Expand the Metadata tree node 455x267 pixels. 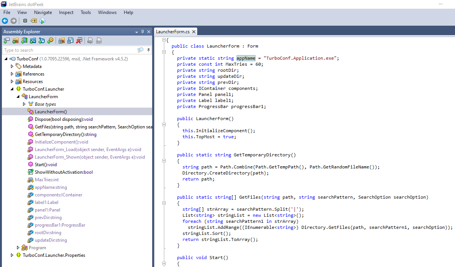tap(12, 66)
